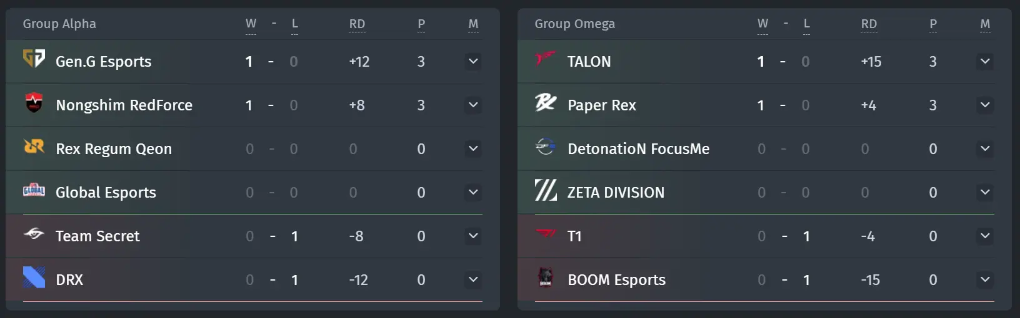Expand DetonatioN FocusMe matches chevron
Image resolution: width=1020 pixels, height=318 pixels.
click(x=985, y=148)
